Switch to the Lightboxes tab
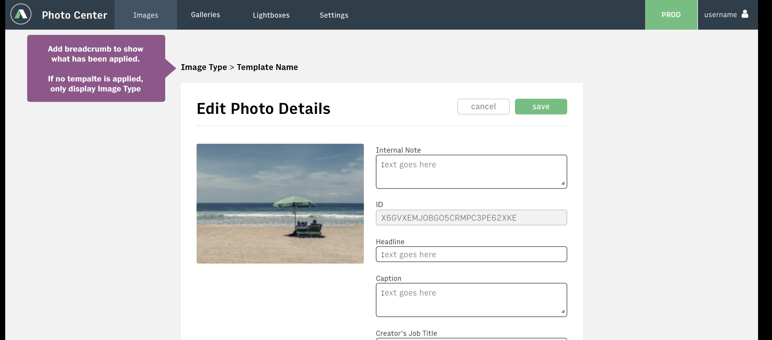 tap(271, 15)
